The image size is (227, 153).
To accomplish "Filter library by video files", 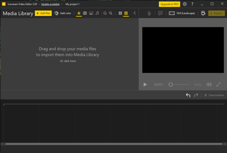I will (x=85, y=13).
